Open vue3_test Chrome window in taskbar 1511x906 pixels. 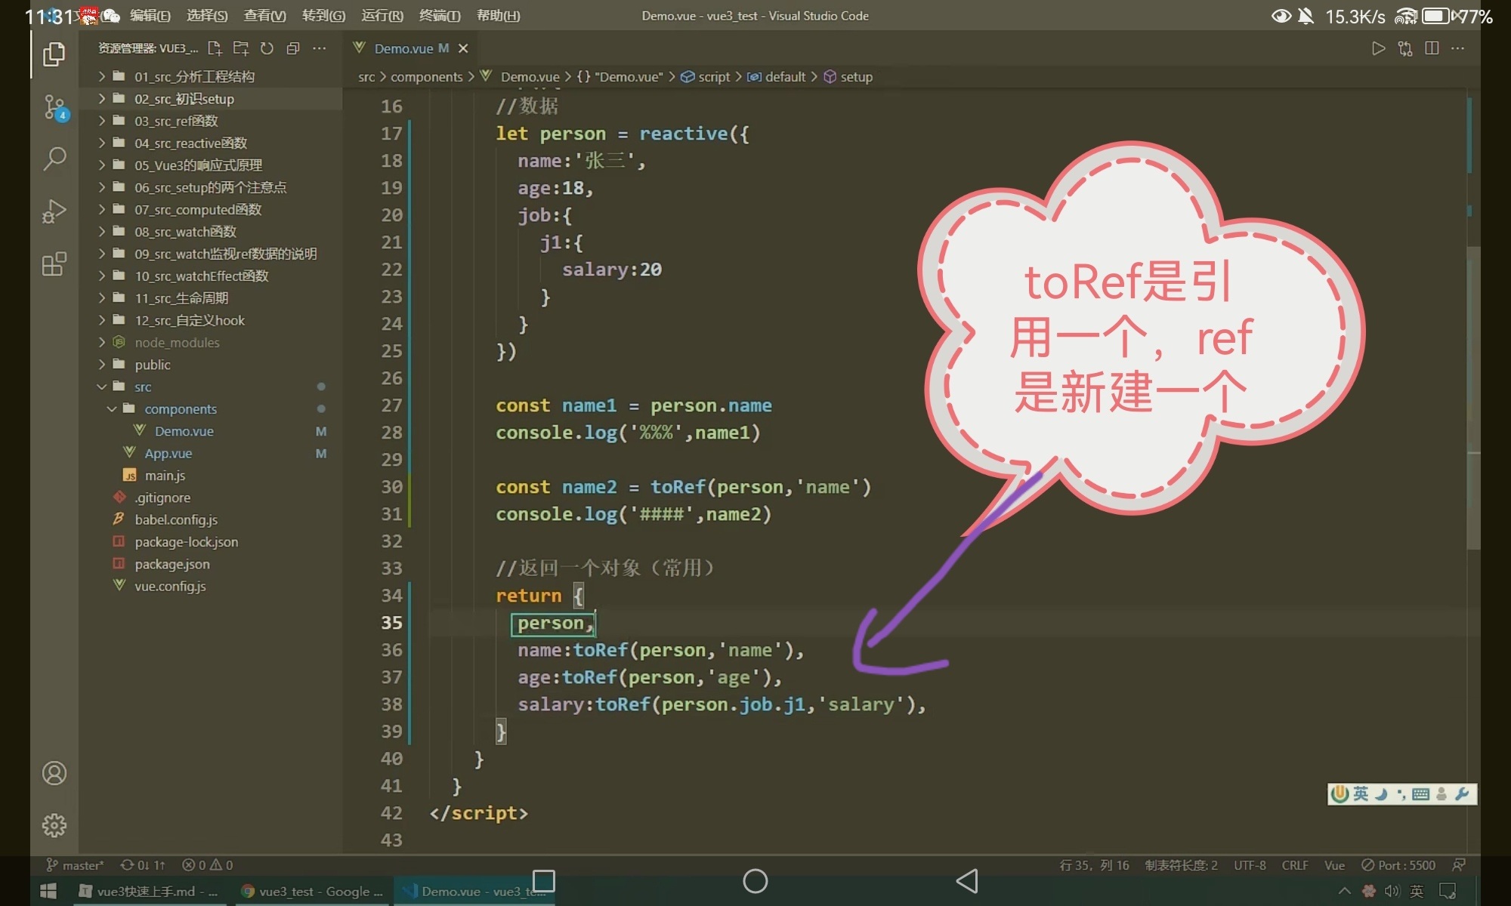coord(311,892)
